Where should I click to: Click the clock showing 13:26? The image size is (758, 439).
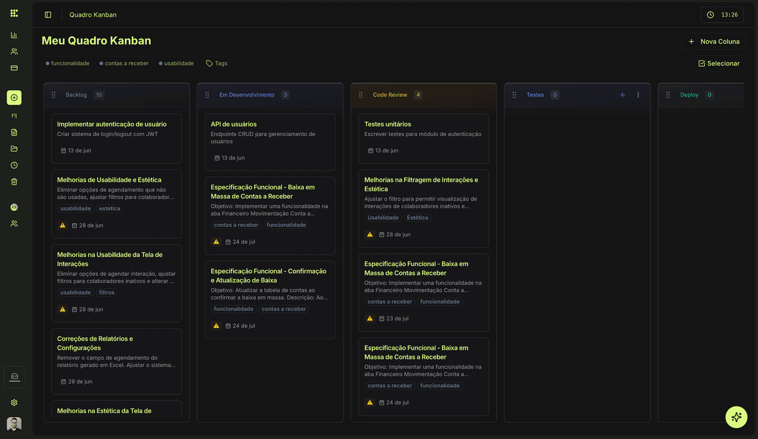pyautogui.click(x=722, y=15)
